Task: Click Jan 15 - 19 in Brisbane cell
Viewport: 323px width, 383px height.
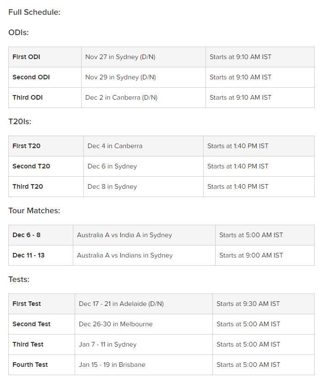Action: (x=112, y=365)
